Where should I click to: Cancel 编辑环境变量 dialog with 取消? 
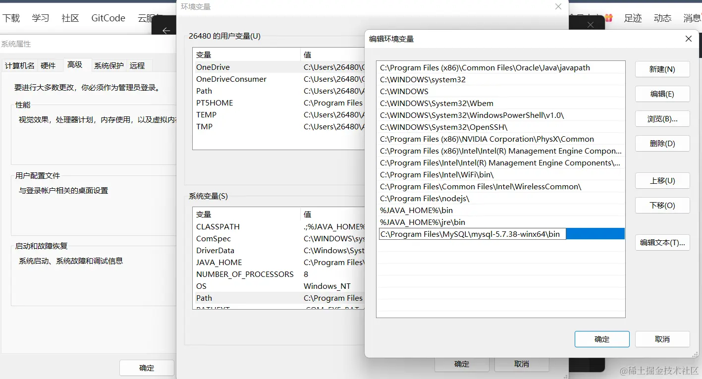pos(662,339)
